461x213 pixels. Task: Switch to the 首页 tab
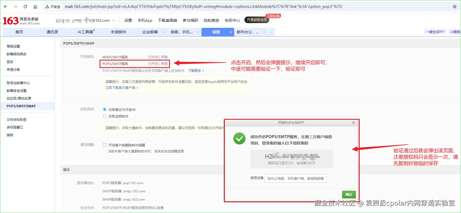tap(19, 32)
